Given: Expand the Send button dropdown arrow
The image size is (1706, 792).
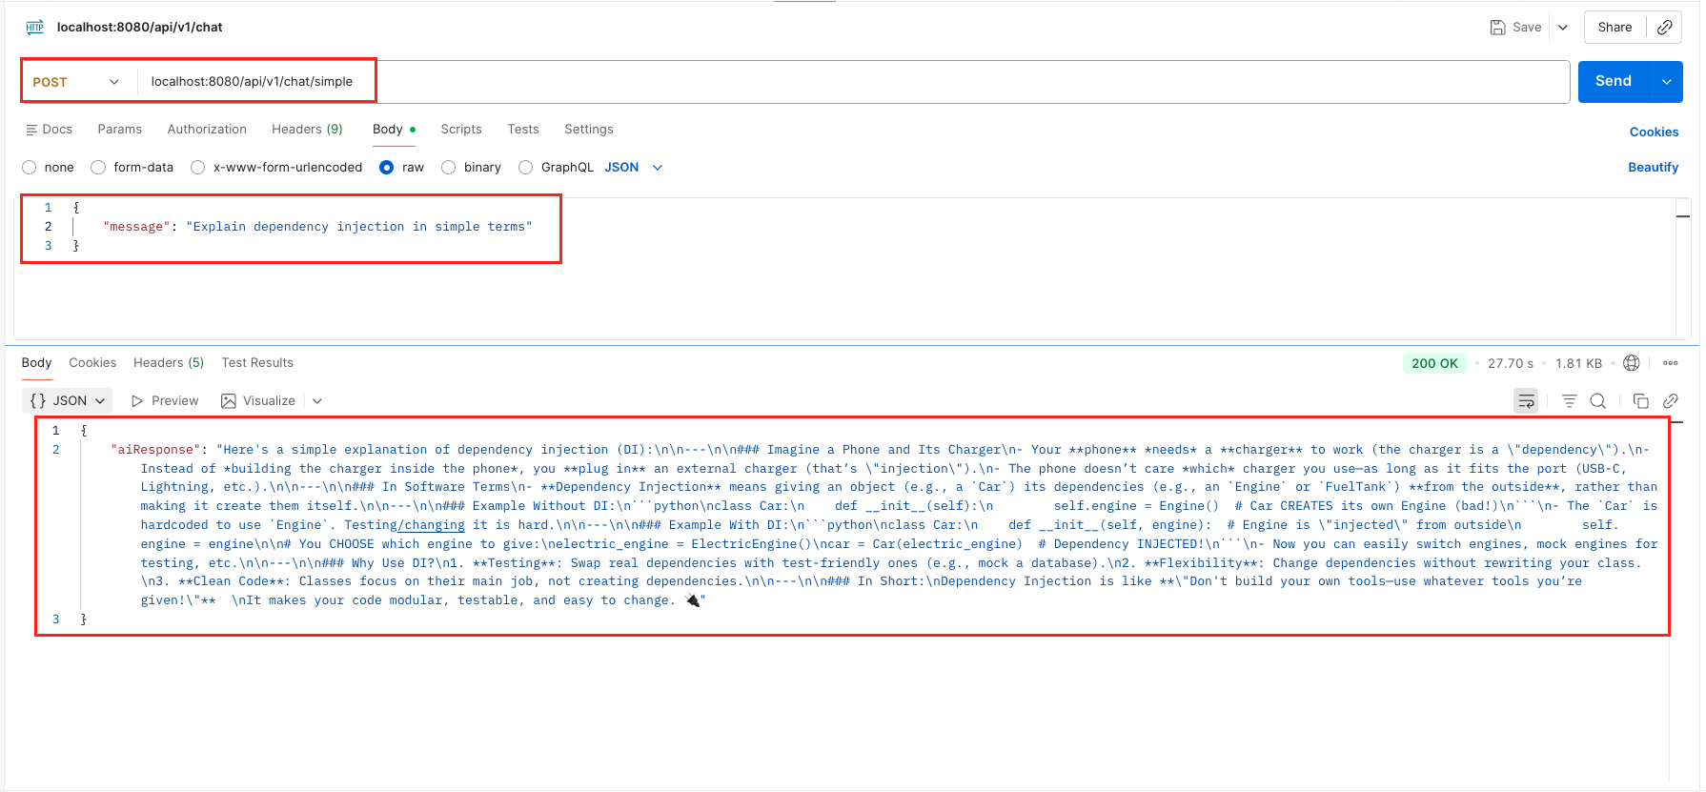Looking at the screenshot, I should (x=1666, y=82).
